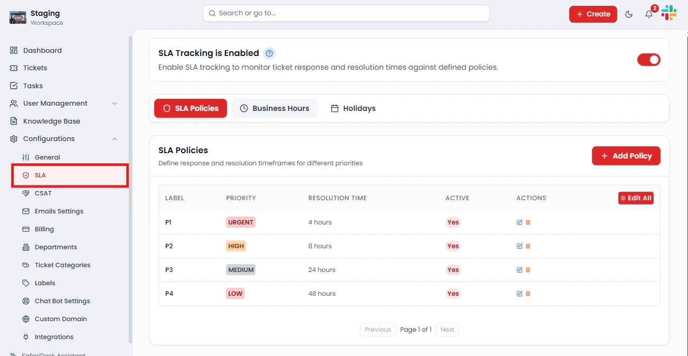Open Labels via its tag icon
Image resolution: width=688 pixels, height=356 pixels.
(x=25, y=283)
